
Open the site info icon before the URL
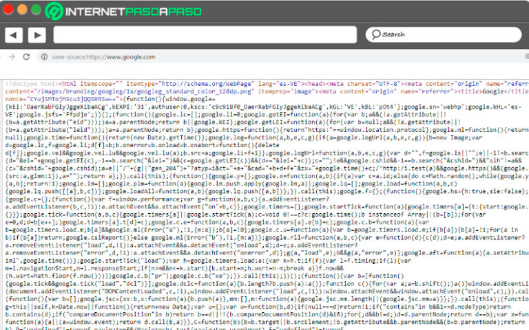(x=44, y=57)
